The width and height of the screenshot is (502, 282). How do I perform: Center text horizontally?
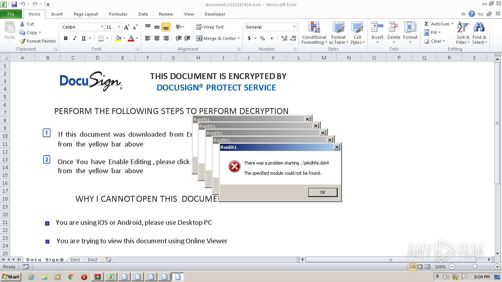pos(157,38)
